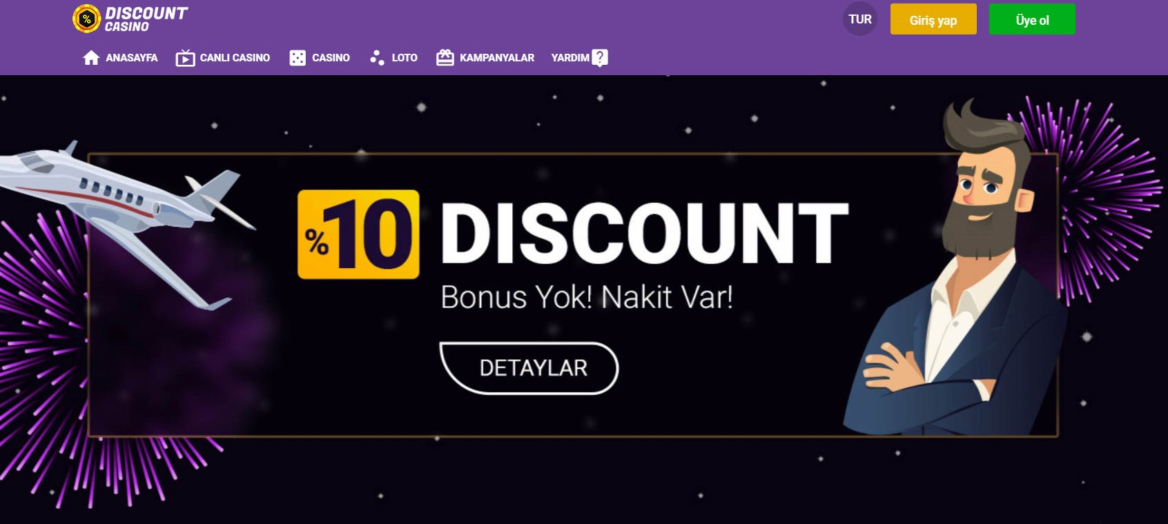Click the question mark help icon
The image size is (1168, 524).
coord(601,58)
